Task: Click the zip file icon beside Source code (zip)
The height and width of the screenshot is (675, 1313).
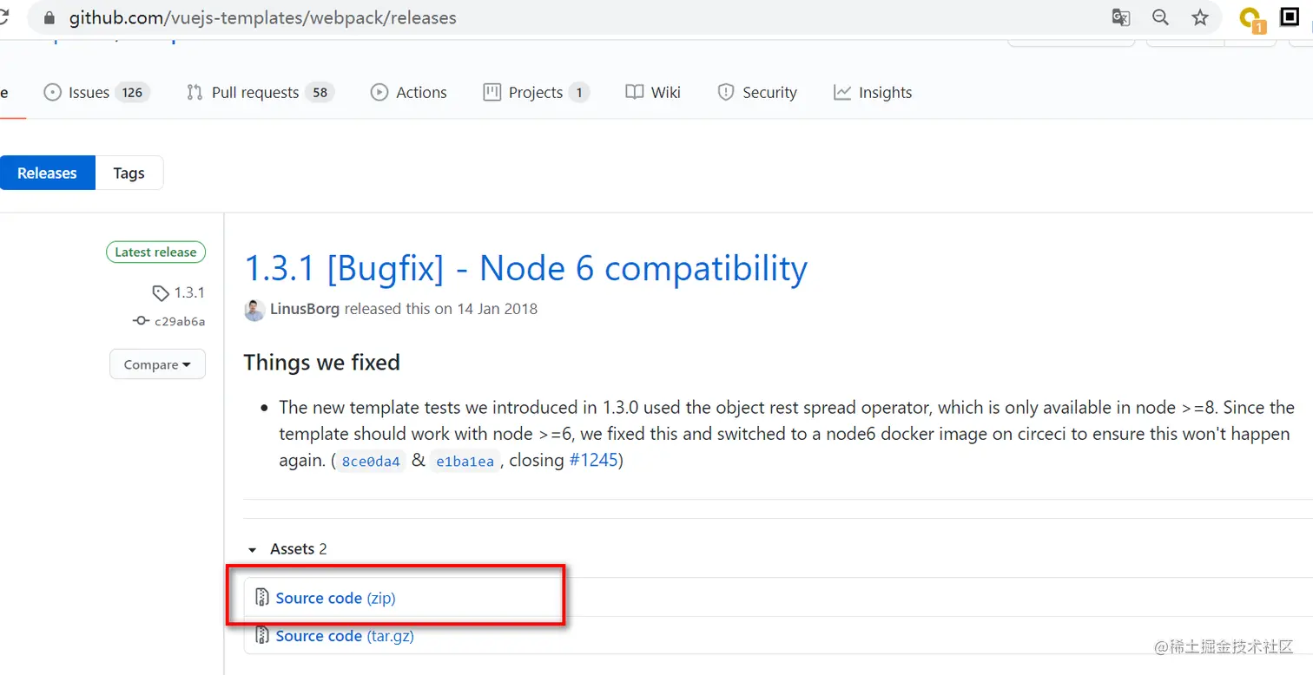Action: [x=262, y=598]
